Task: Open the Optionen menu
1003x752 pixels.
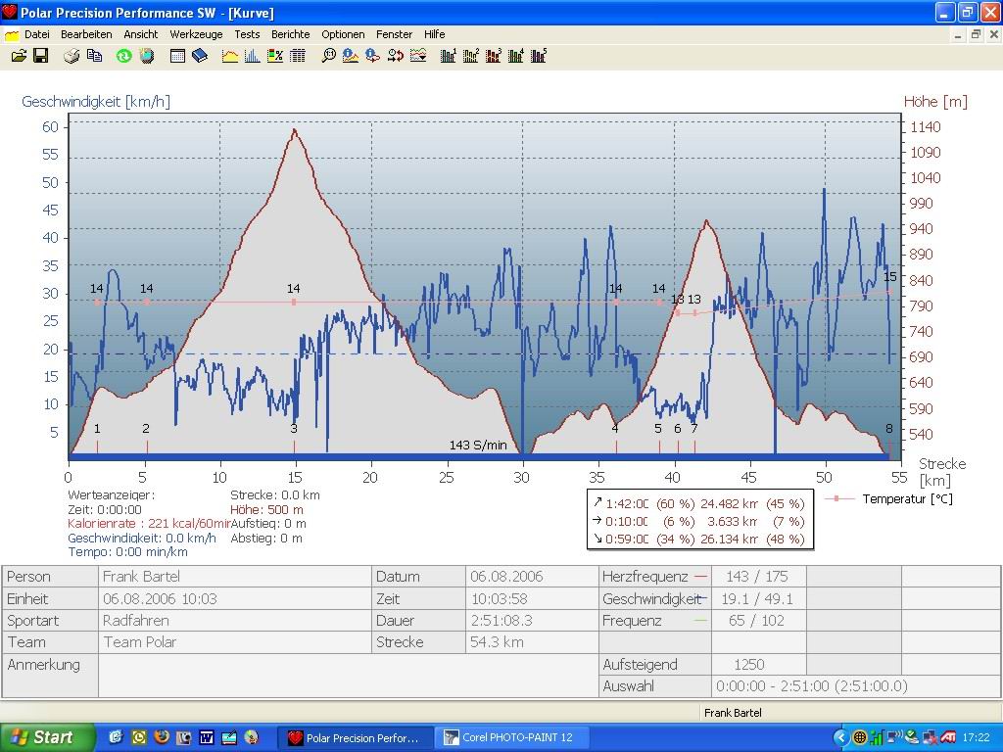Action: pyautogui.click(x=343, y=34)
